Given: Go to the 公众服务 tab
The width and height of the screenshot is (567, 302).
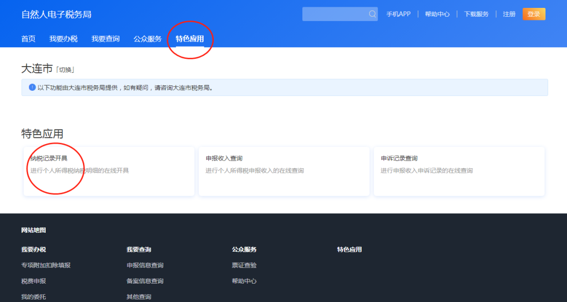Looking at the screenshot, I should 148,39.
